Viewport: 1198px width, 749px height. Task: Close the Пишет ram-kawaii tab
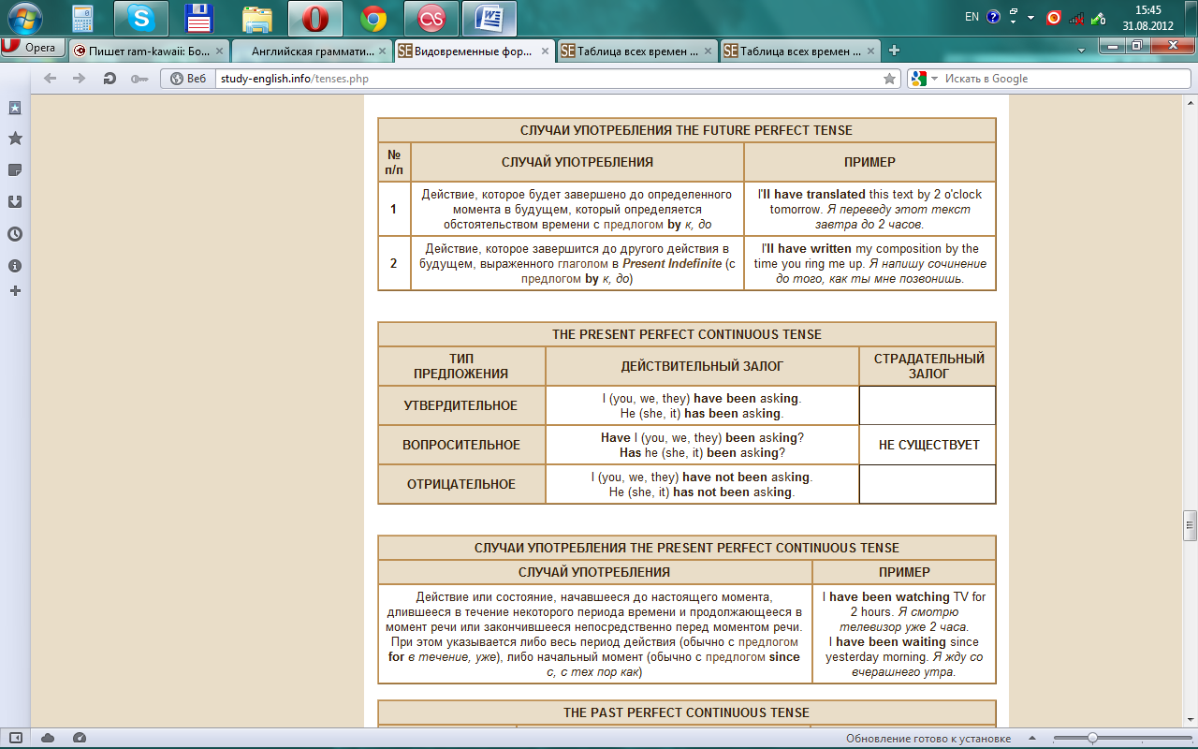pos(219,51)
